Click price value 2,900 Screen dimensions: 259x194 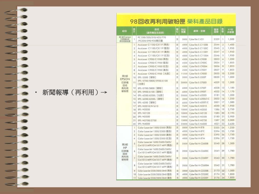click(231, 117)
